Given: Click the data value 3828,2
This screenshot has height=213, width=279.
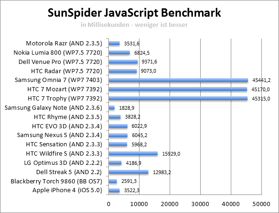Looking at the screenshot, I should tap(133, 117).
